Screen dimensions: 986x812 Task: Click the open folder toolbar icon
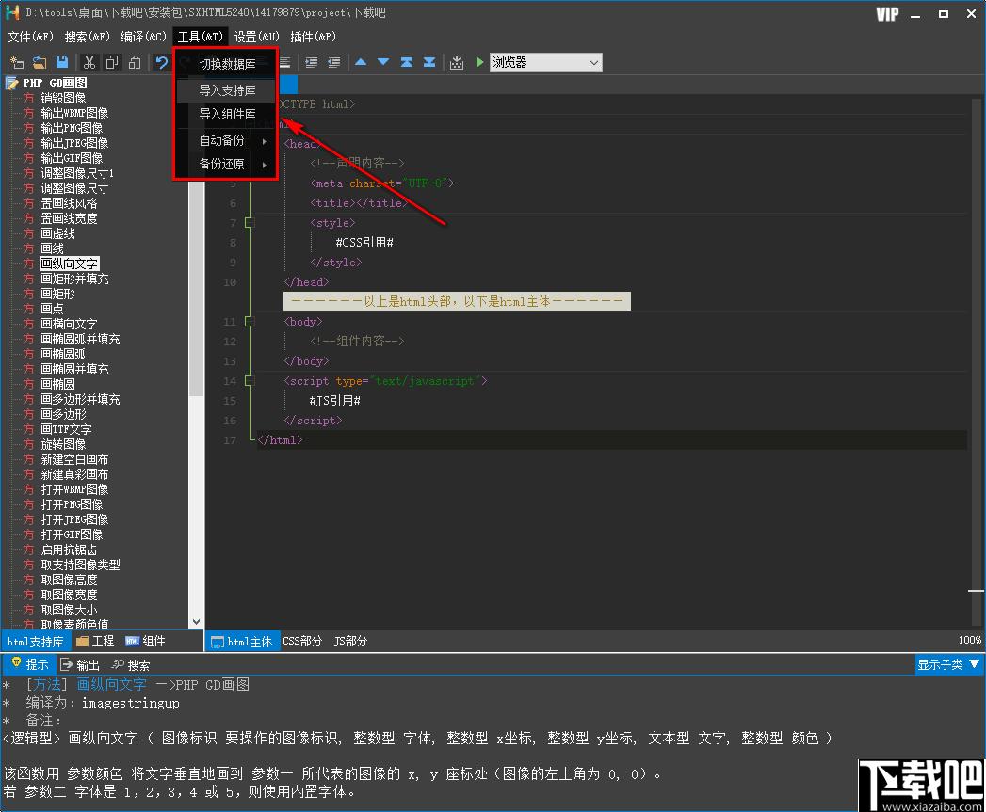point(40,62)
